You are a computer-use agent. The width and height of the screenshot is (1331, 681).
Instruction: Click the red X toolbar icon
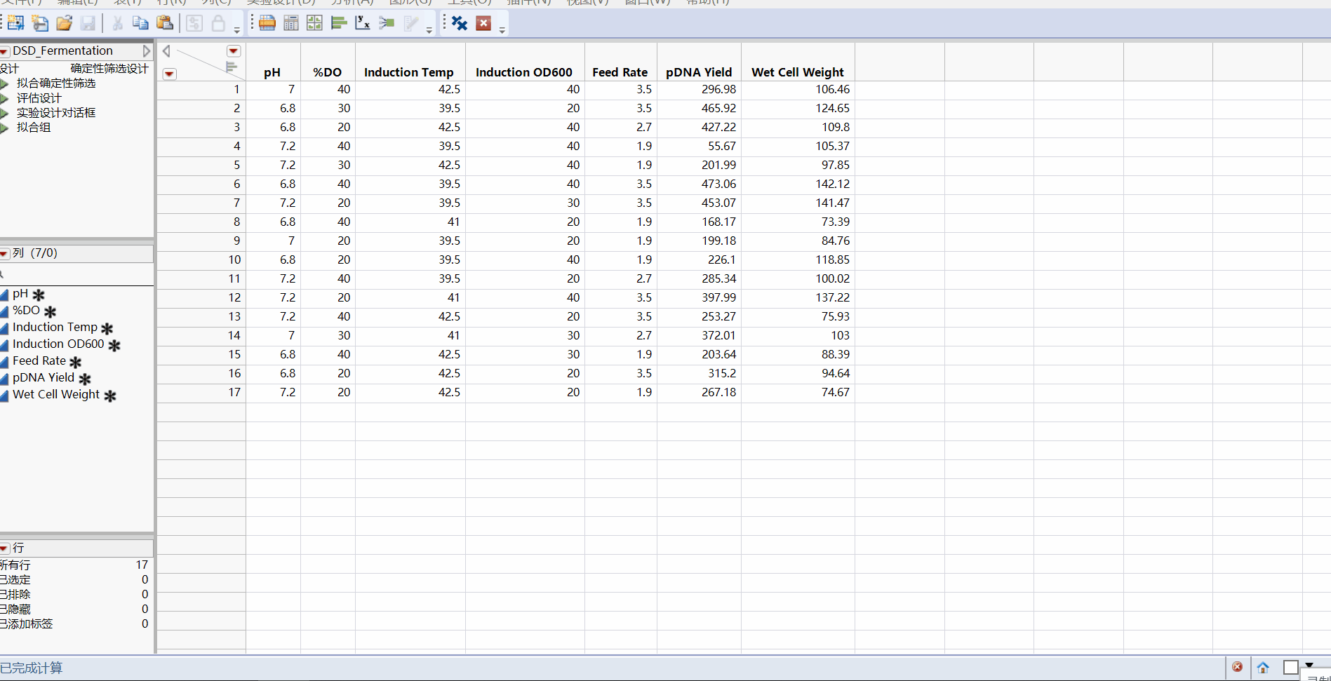(483, 23)
